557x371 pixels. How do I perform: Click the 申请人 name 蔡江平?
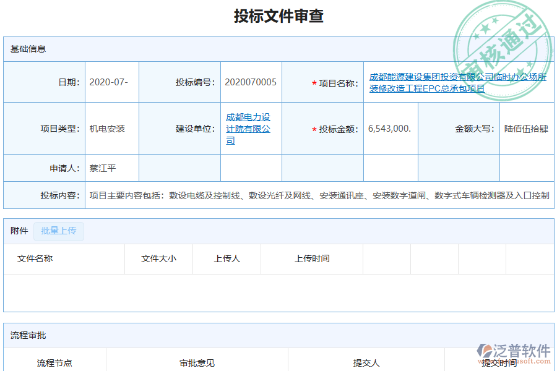(x=103, y=168)
